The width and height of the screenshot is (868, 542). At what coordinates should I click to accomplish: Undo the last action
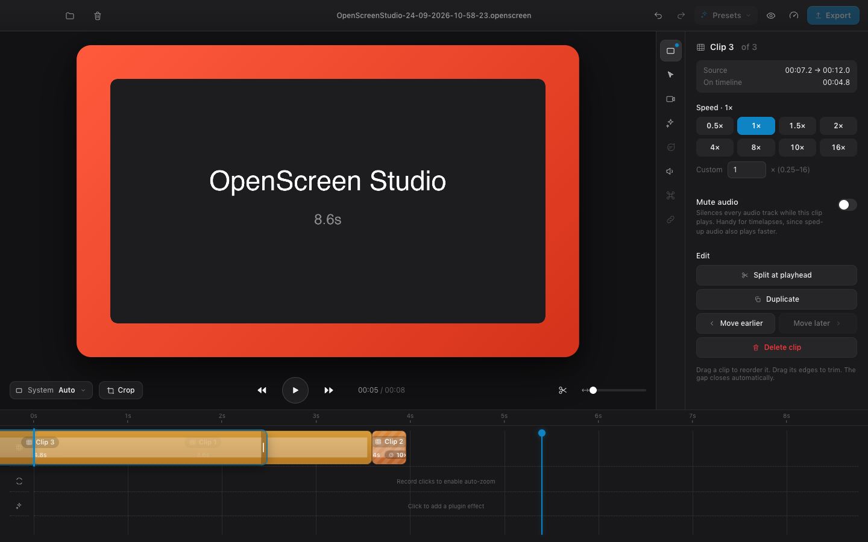(658, 16)
